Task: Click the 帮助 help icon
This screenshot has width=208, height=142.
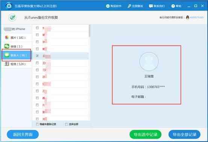Action: (x=173, y=6)
